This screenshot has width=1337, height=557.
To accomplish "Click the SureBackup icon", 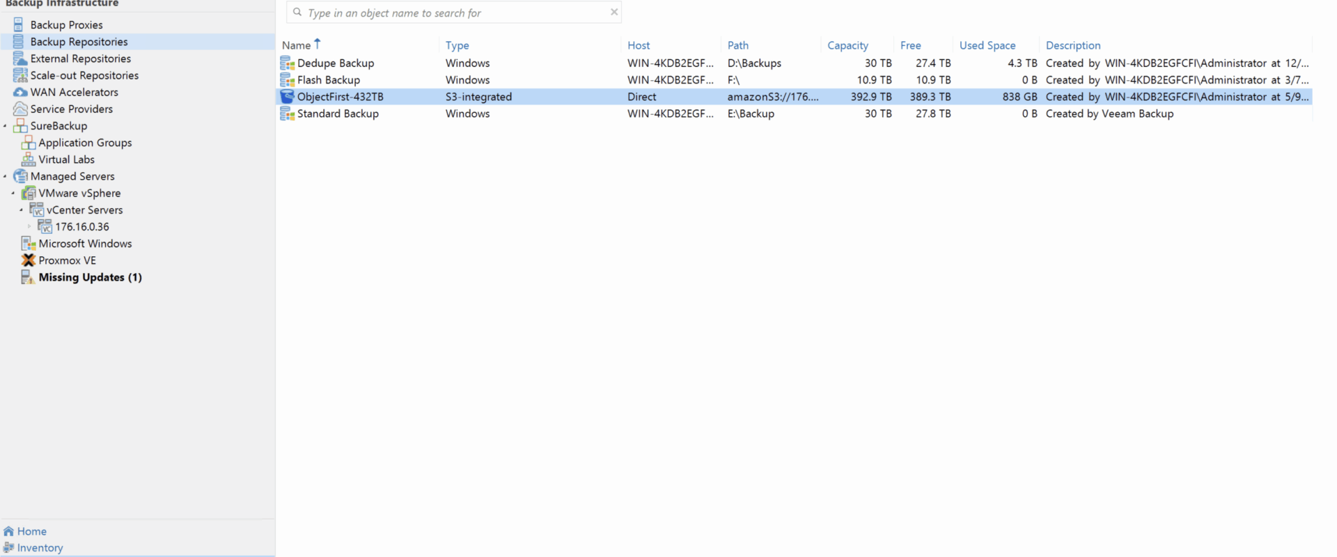I will pos(20,126).
